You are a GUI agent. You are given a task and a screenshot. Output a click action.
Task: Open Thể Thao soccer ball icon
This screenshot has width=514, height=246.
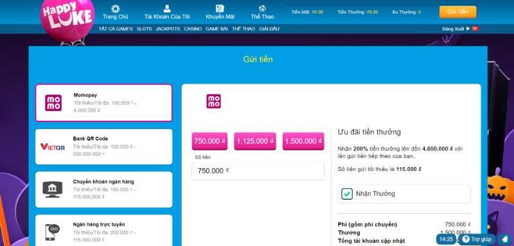pos(262,9)
